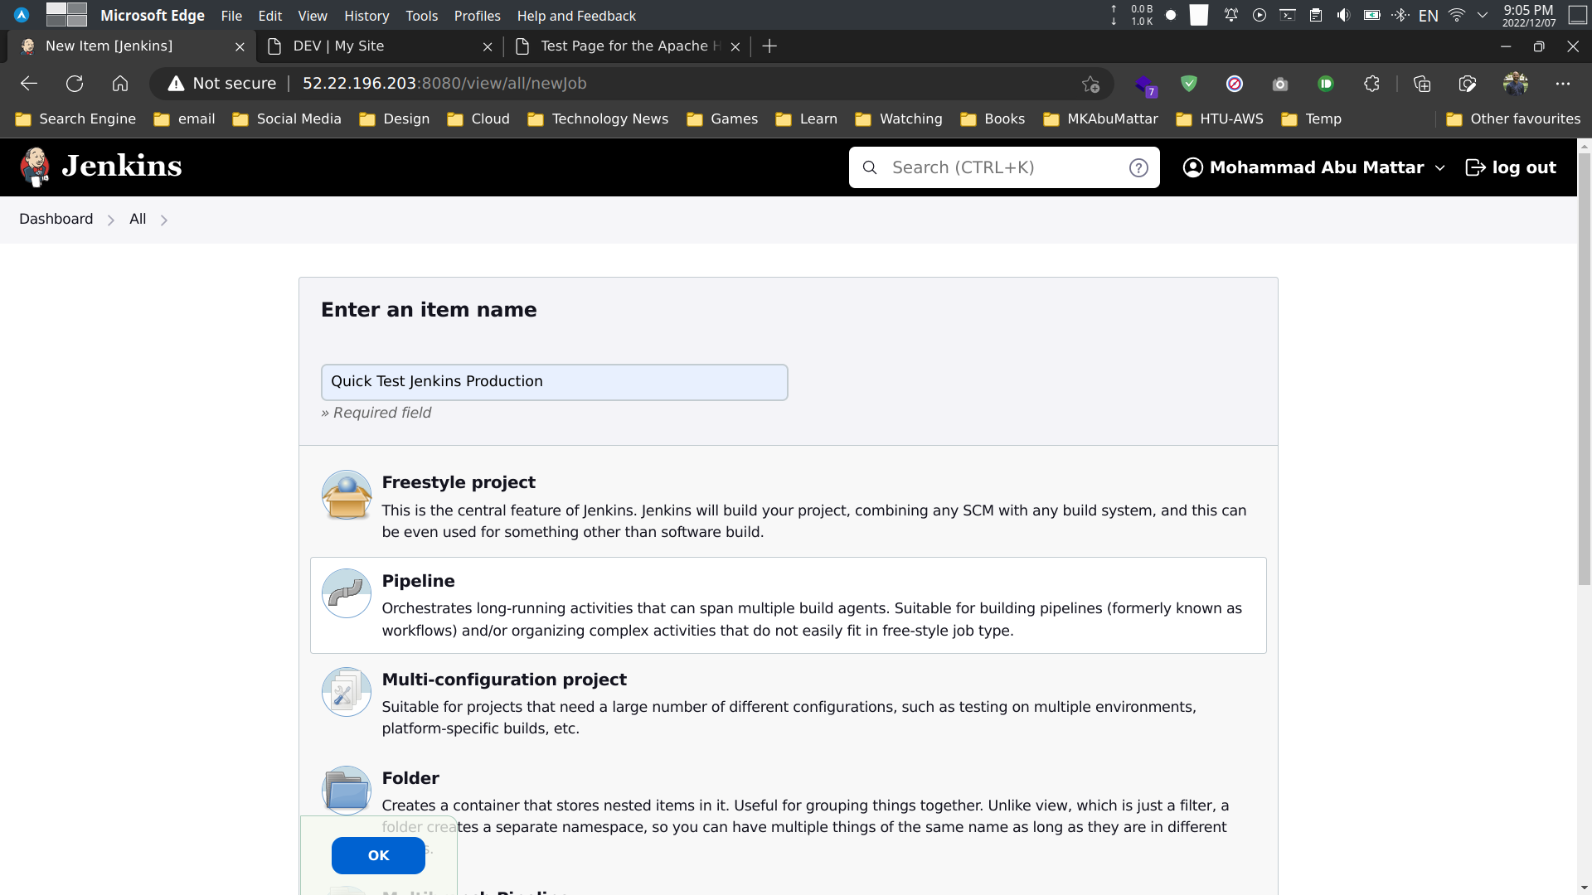Expand the All breadcrumb chevron

[164, 220]
